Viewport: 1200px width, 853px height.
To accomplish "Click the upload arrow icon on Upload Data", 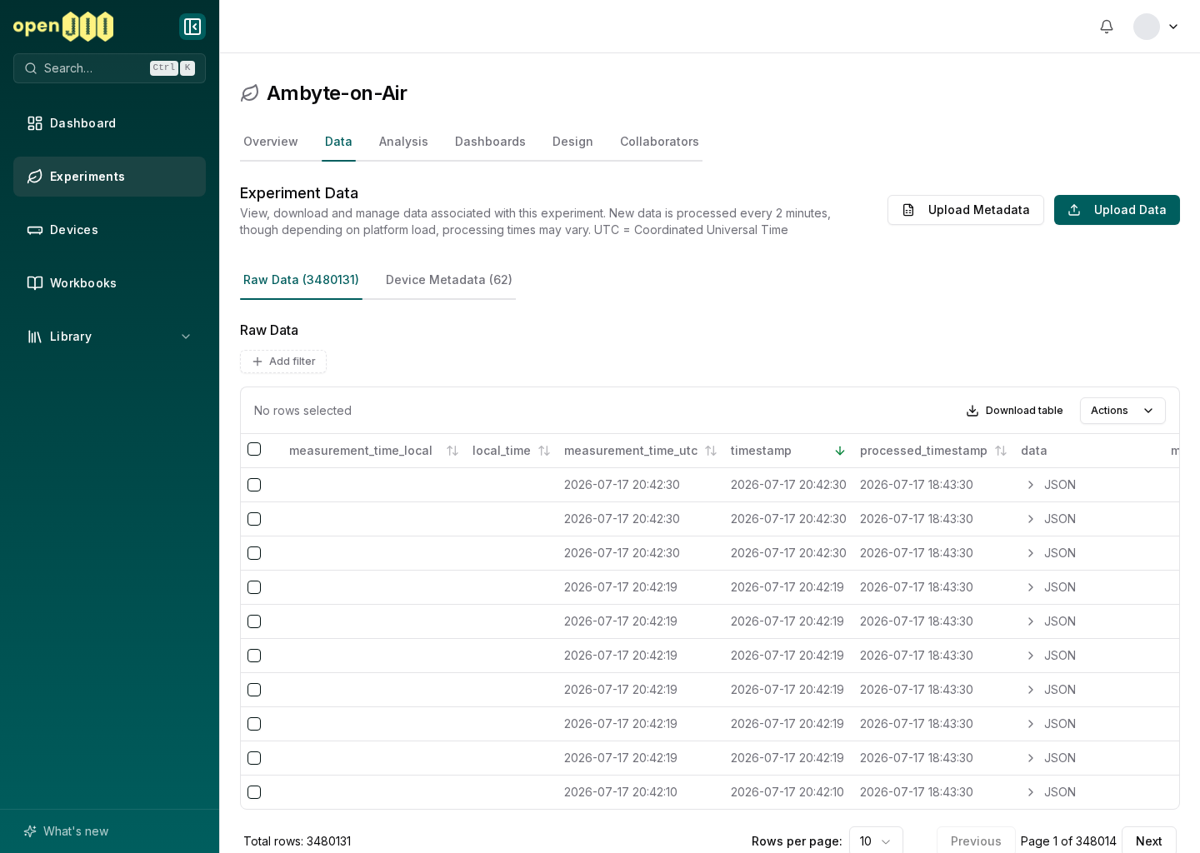I will [x=1074, y=210].
